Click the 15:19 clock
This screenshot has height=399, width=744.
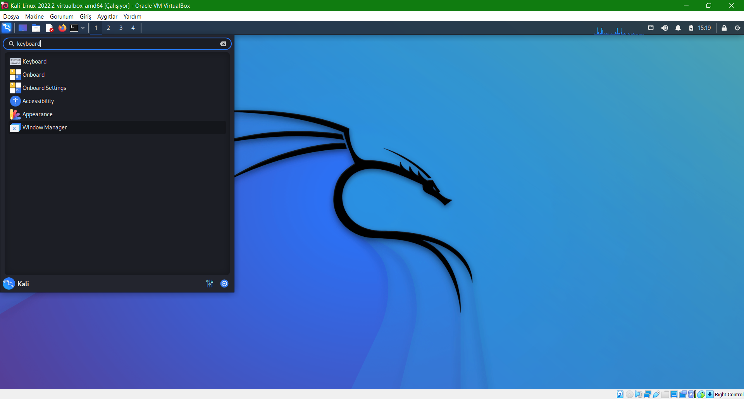704,28
